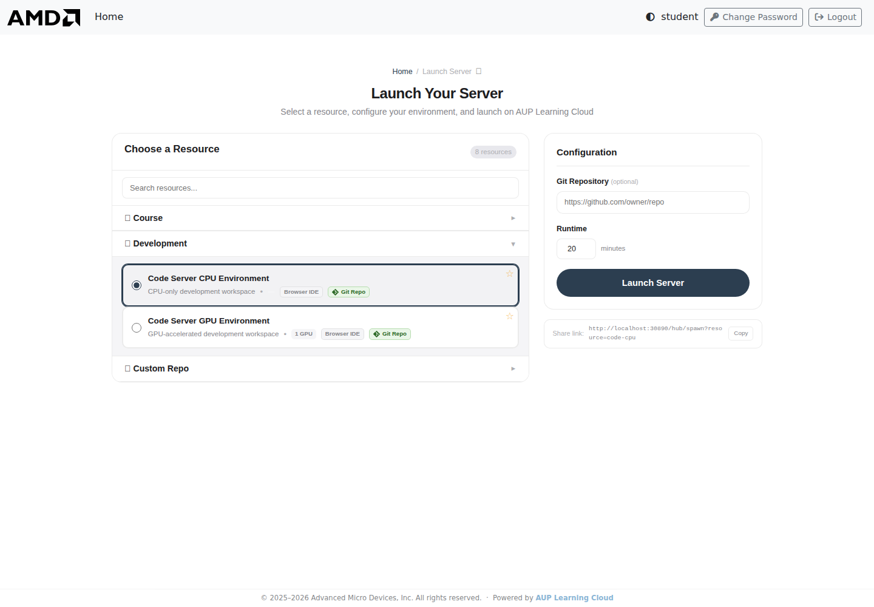Viewport: 874px width, 607px height.
Task: Click the 1 GPU badge
Action: (303, 334)
